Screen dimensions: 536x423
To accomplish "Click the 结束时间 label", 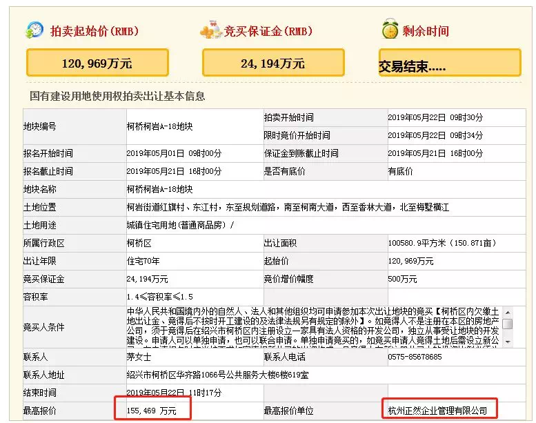I will [x=39, y=393].
